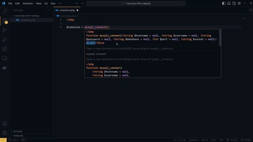Open the Search view in activity bar
253x142 pixels.
click(5, 11)
